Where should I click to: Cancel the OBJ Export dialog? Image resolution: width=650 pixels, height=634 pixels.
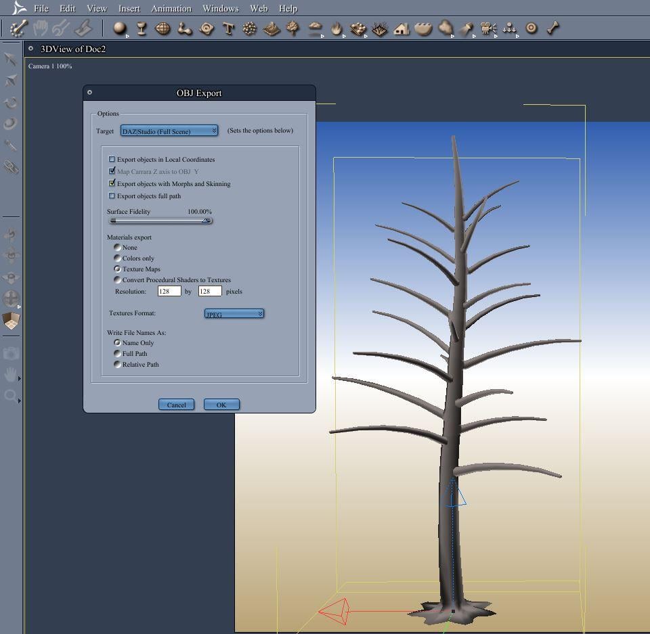coord(176,405)
